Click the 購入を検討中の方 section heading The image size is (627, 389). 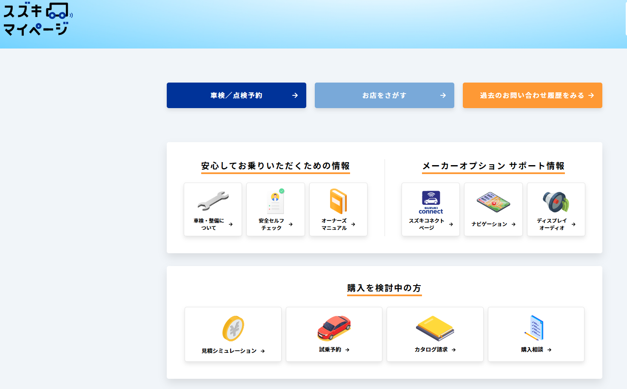click(x=384, y=288)
